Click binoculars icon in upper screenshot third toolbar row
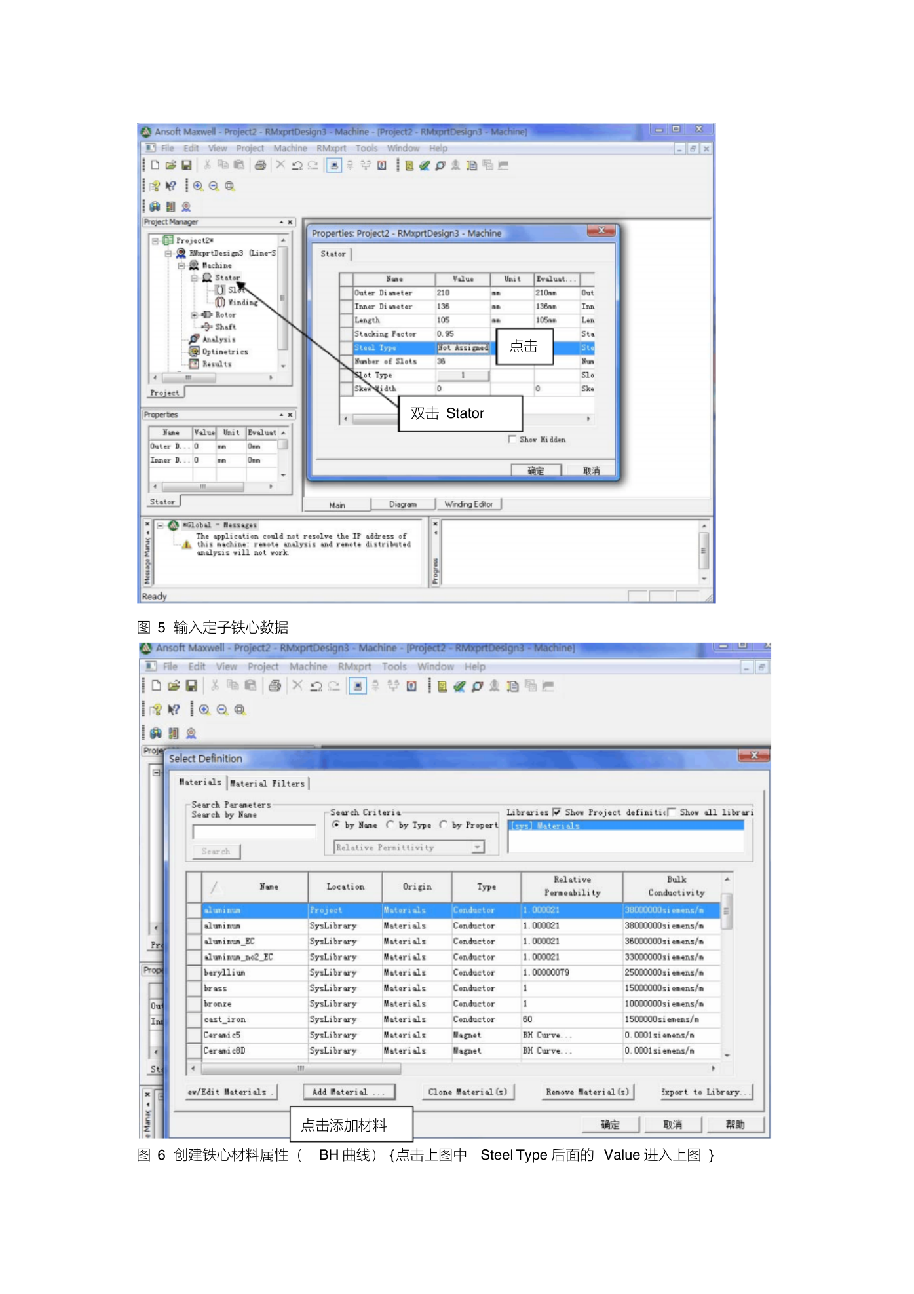Image resolution: width=914 pixels, height=1294 pixels. pyautogui.click(x=155, y=207)
